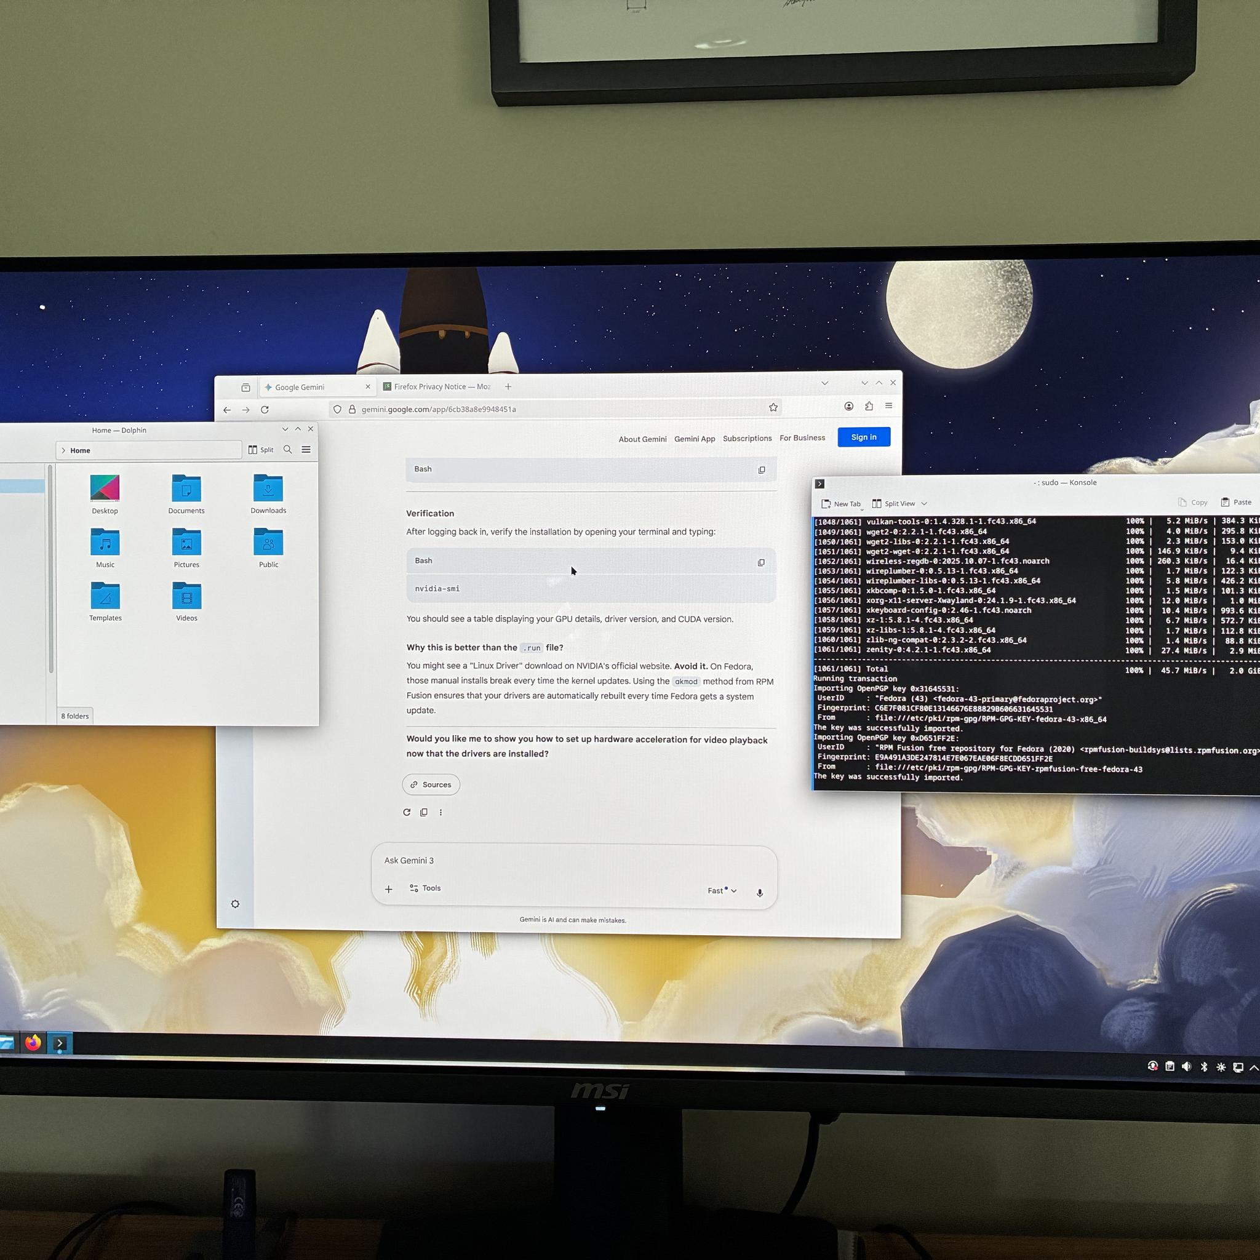Activate the Gemini microphone input
Viewport: 1260px width, 1260px height.
click(x=760, y=892)
